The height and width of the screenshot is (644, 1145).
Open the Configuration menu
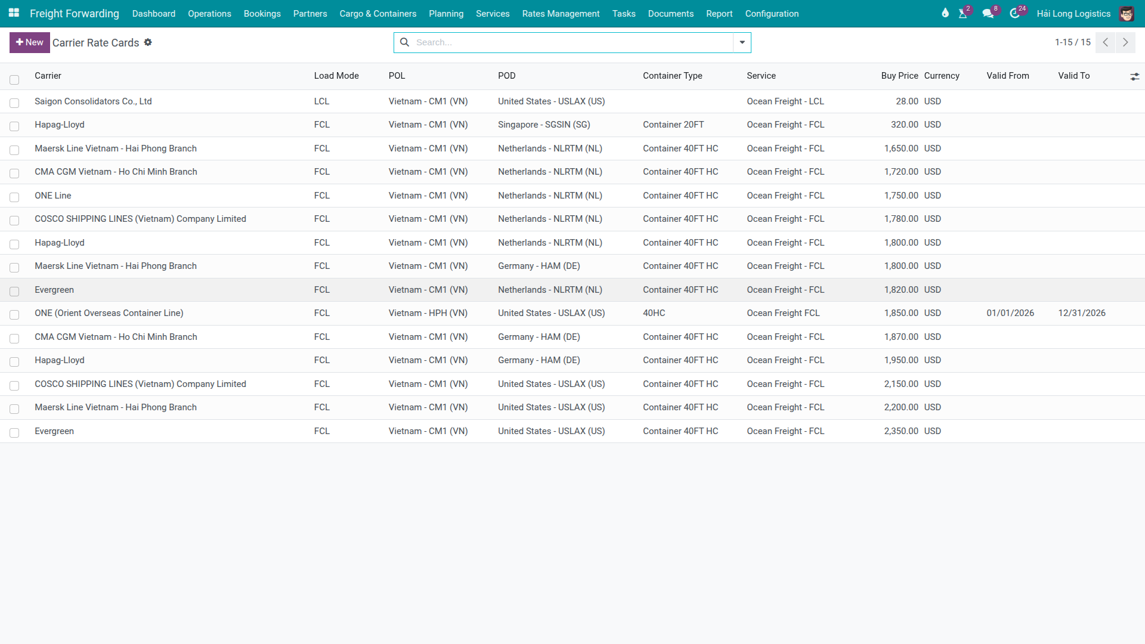(x=772, y=13)
